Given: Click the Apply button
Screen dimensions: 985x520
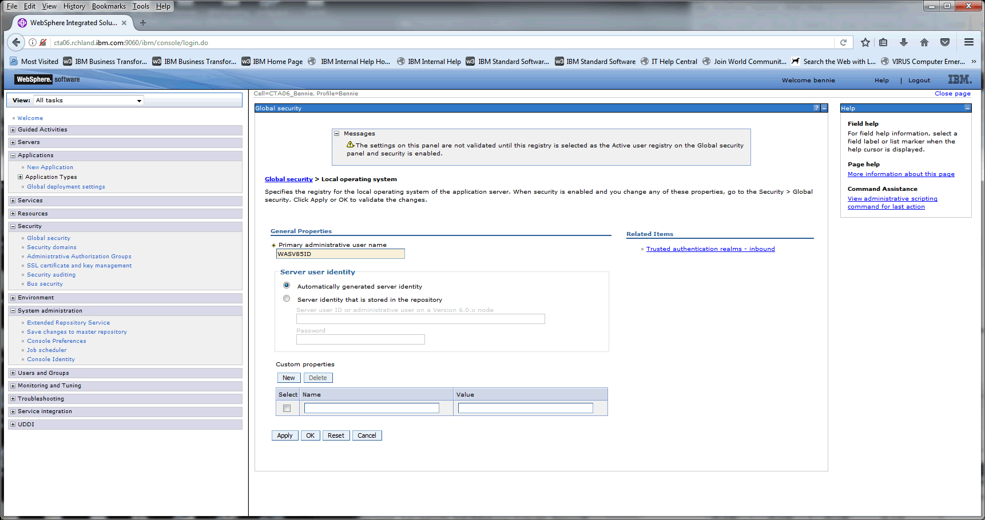Looking at the screenshot, I should pos(285,435).
